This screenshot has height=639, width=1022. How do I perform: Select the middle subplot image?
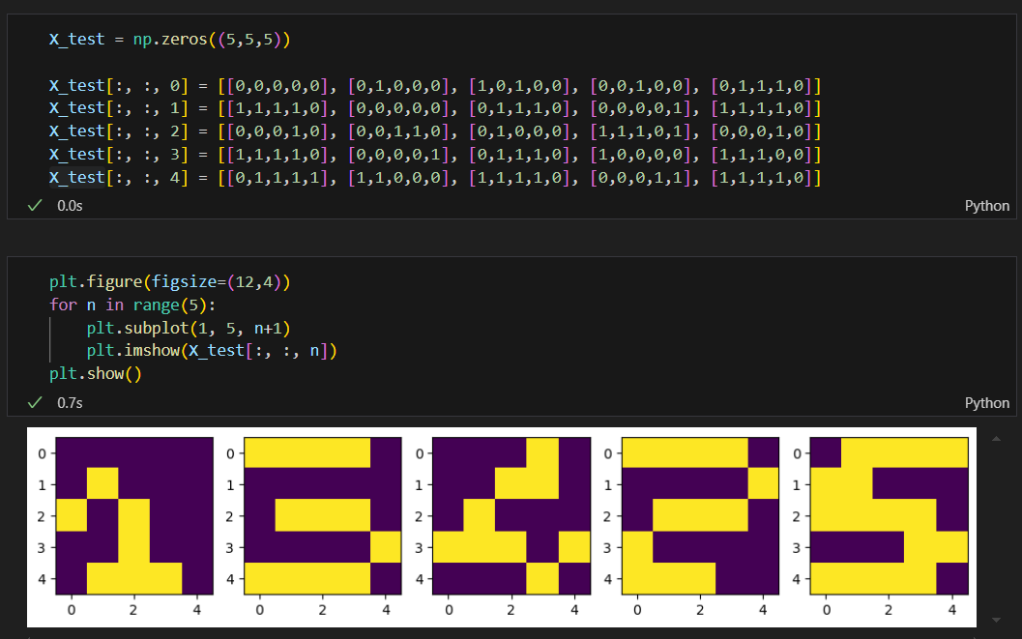[511, 516]
